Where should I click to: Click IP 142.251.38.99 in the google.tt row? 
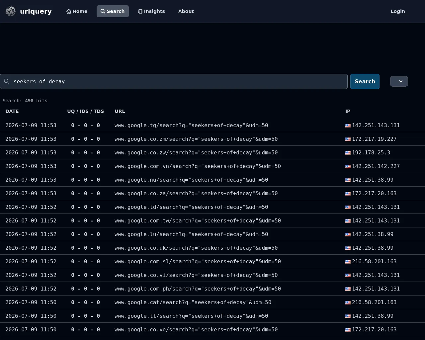[x=373, y=316]
